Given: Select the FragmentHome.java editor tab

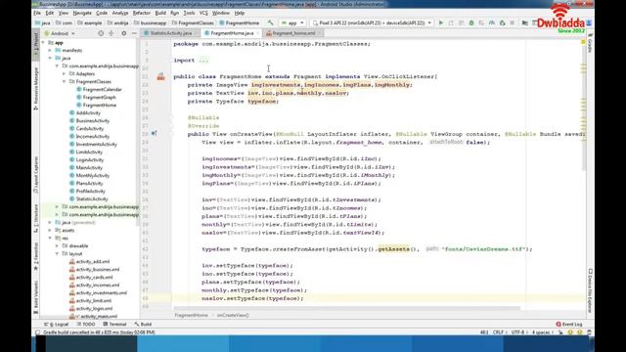Looking at the screenshot, I should tap(232, 33).
